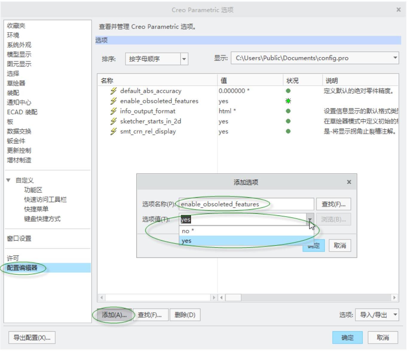Open the 选择 category
Screen dimensions: 411x351
(x=13, y=73)
